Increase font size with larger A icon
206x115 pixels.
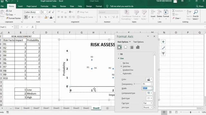point(50,12)
